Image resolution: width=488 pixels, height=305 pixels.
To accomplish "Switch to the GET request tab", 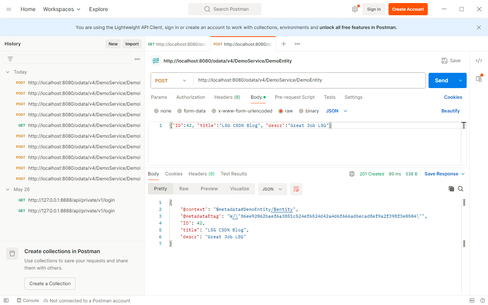I will (177, 44).
